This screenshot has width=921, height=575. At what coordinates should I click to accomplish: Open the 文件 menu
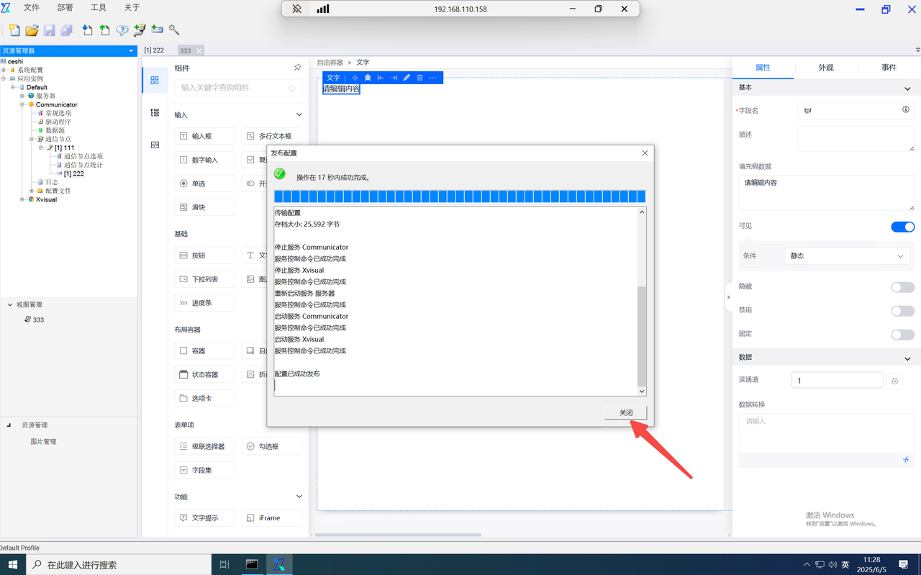point(32,8)
